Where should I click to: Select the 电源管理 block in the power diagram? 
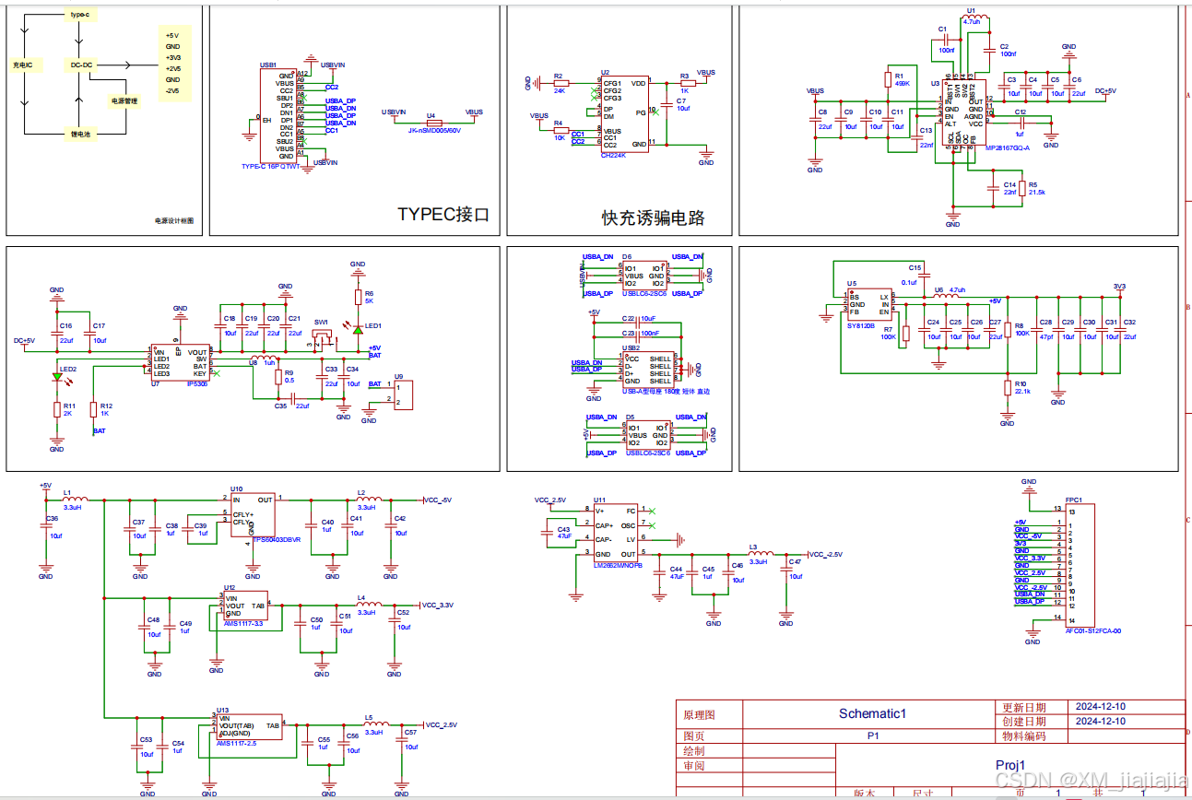tap(124, 100)
